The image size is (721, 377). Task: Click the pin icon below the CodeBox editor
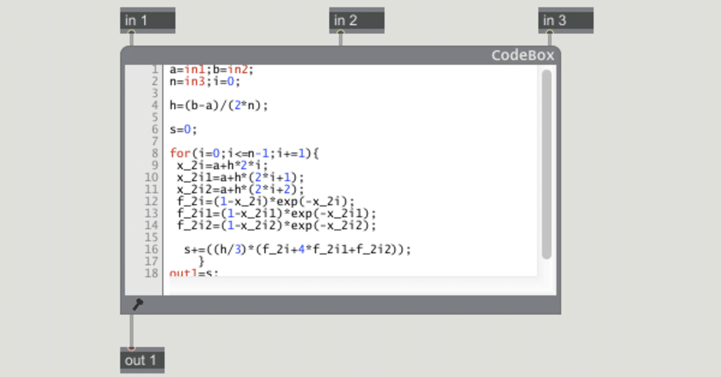tap(137, 304)
